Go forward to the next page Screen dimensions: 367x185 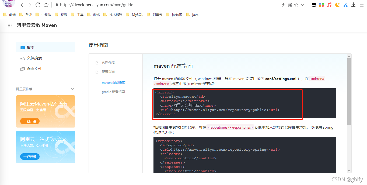tap(30, 5)
